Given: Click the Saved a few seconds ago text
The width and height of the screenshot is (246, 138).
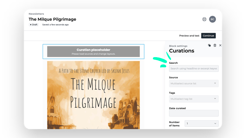Looking at the screenshot, I should (x=55, y=25).
